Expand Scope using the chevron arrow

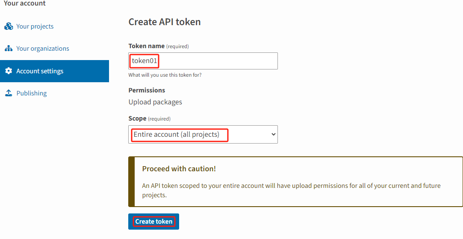point(274,134)
